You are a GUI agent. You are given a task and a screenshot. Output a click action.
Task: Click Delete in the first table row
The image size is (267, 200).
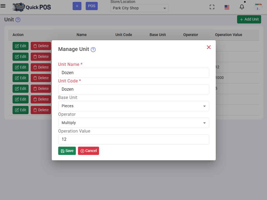(x=41, y=46)
